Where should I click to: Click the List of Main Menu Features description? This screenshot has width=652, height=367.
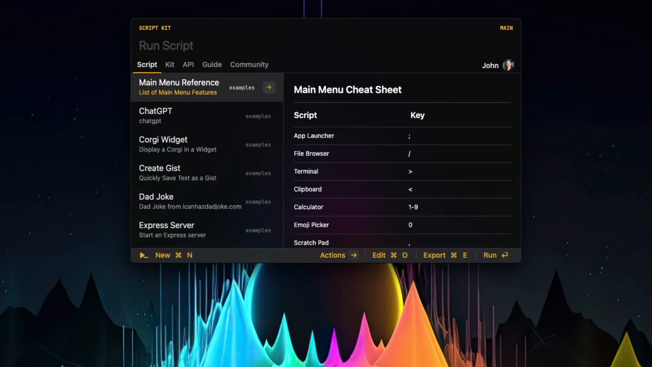(178, 93)
